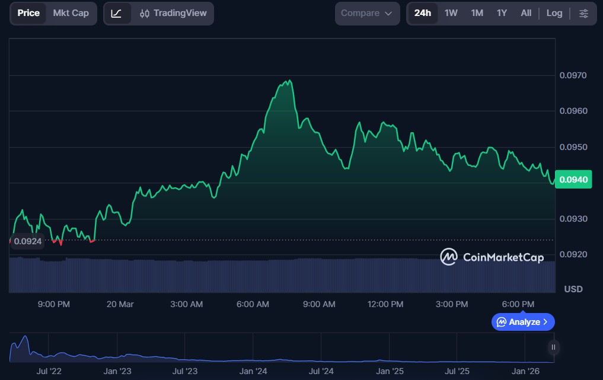The width and height of the screenshot is (603, 380).
Task: Select the 1M time range
Action: (x=477, y=13)
